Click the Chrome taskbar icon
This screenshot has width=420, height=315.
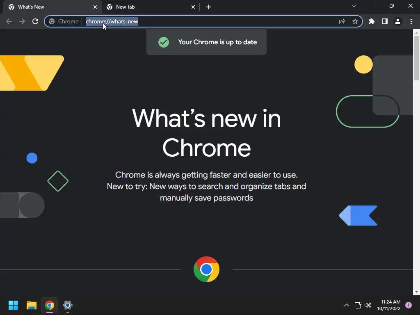(50, 305)
